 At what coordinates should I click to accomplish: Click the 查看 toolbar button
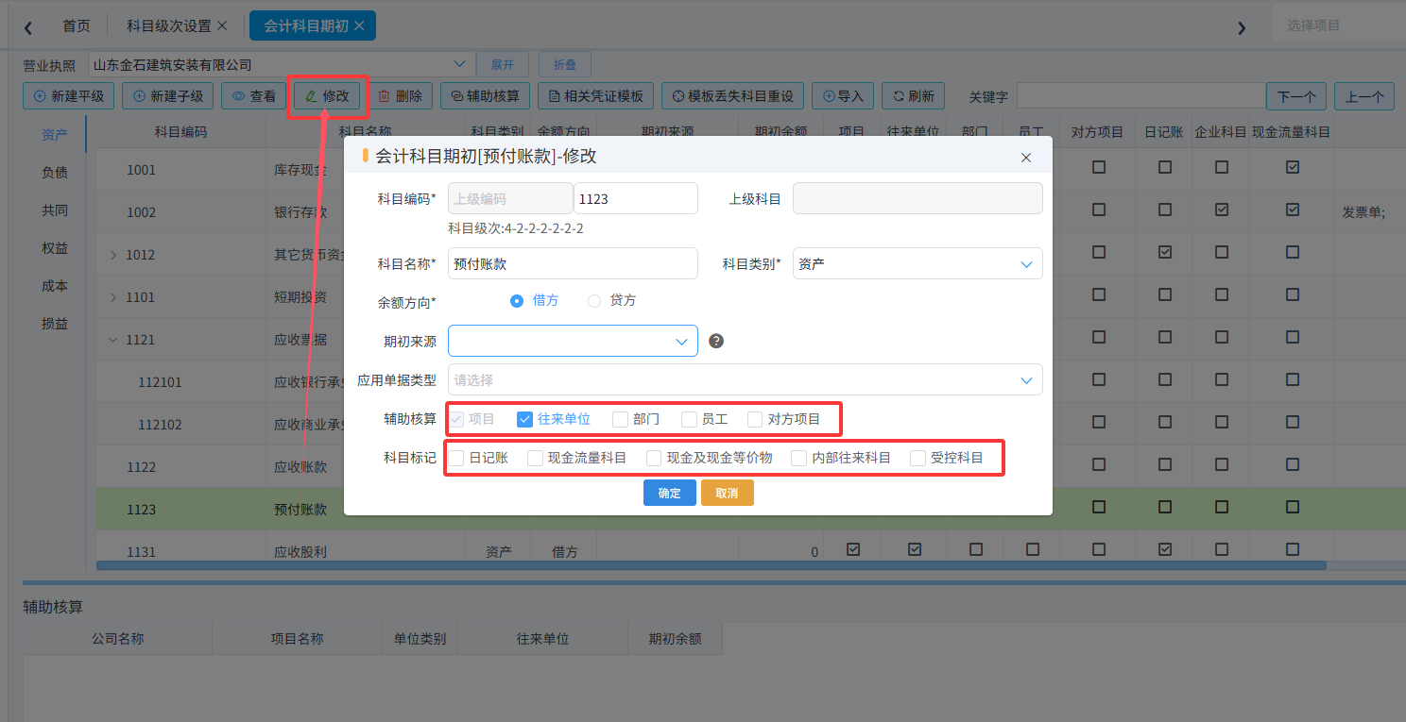tap(254, 96)
